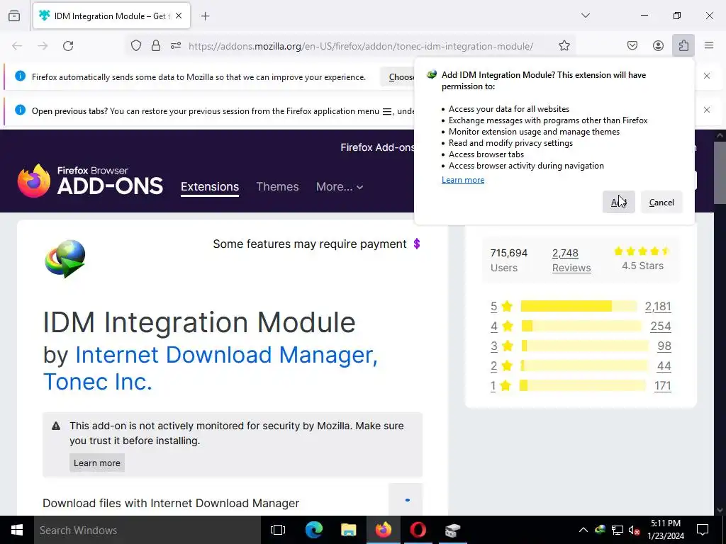Switch to the Themes section
Image resolution: width=726 pixels, height=544 pixels.
click(277, 186)
